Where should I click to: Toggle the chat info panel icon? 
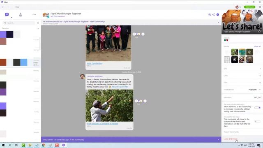(x=218, y=15)
